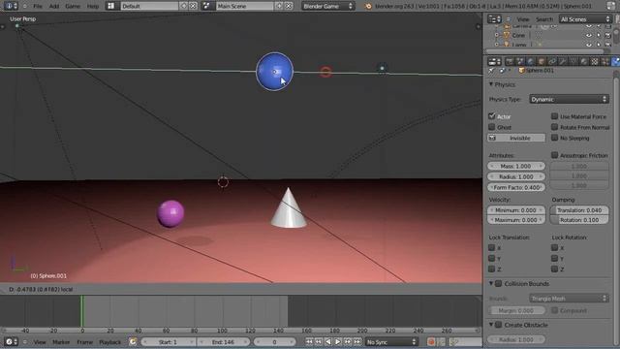Viewport: 620px width, 349px height.
Task: Switch to the Object Data tab icon
Action: click(x=573, y=61)
